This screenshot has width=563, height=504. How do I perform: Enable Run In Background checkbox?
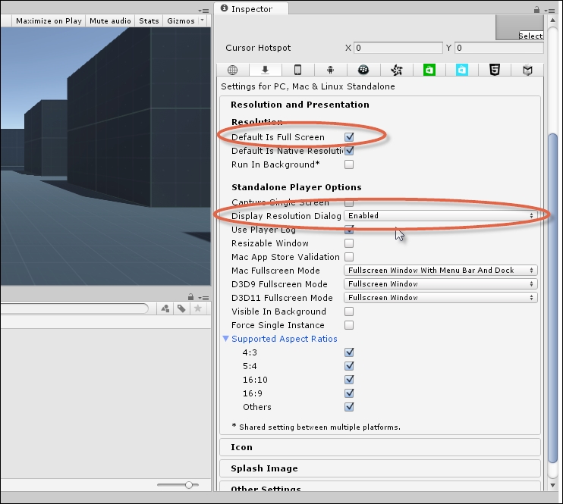349,164
